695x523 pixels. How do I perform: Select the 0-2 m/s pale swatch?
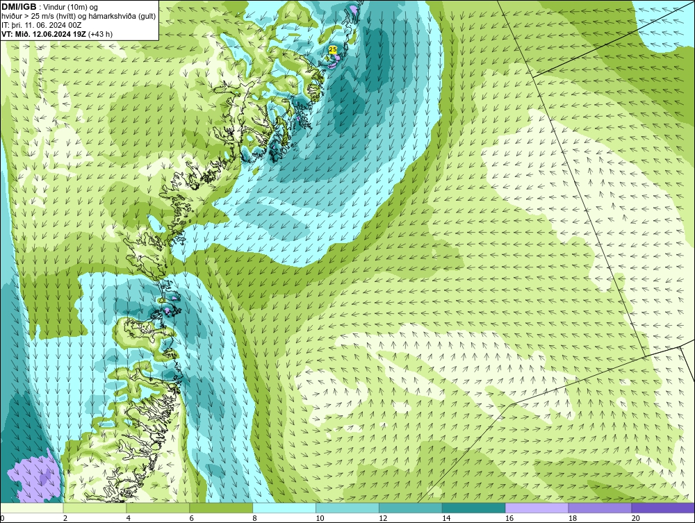coord(32,508)
